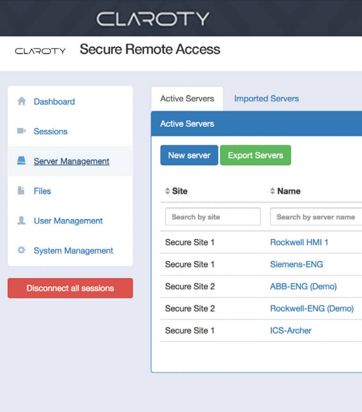The image size is (362, 412).
Task: Select Secure Site 2 cell for Rockwell-ENG (Demo)
Action: [x=190, y=308]
